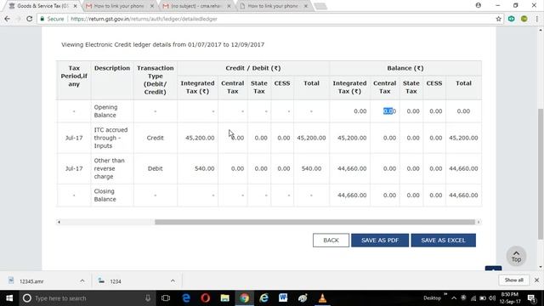The image size is (544, 306).
Task: Close the Goods & Service Tax tab
Action: coord(75,6)
